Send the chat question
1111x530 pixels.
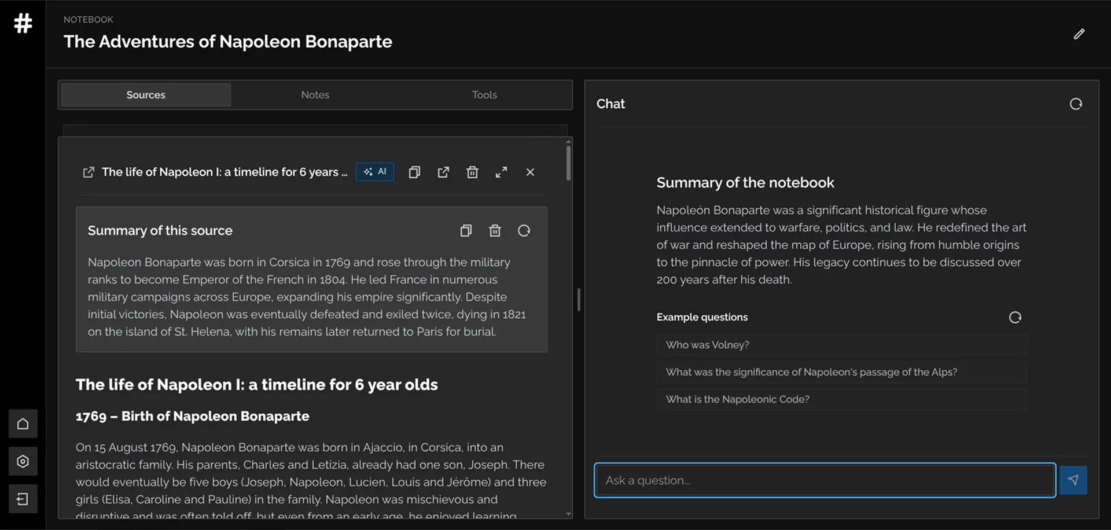point(1073,480)
